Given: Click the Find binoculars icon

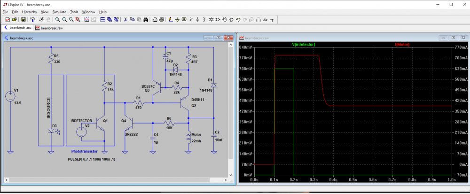Looking at the screenshot, I should [146, 19].
